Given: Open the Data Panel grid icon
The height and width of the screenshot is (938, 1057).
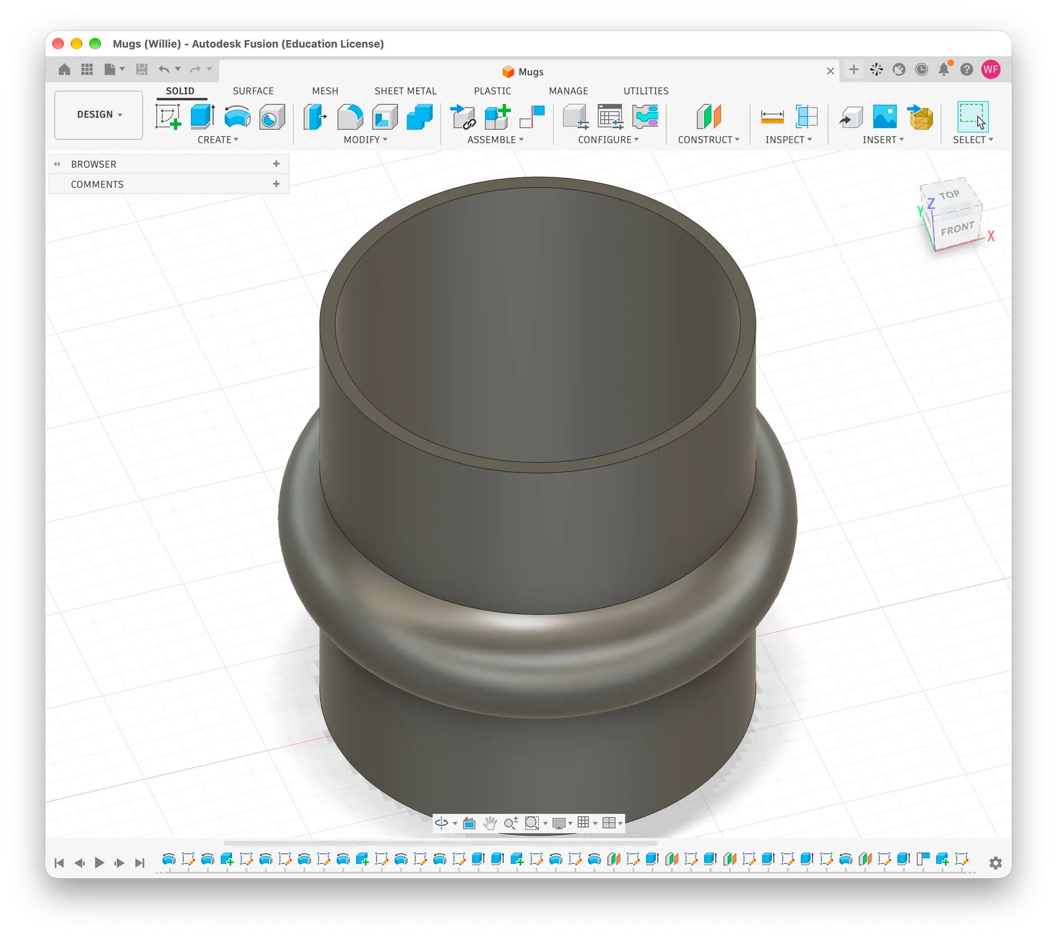Looking at the screenshot, I should point(87,69).
